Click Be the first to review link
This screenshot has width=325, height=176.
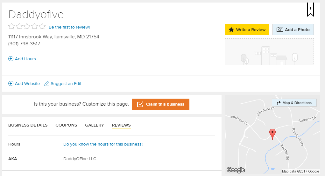69,27
